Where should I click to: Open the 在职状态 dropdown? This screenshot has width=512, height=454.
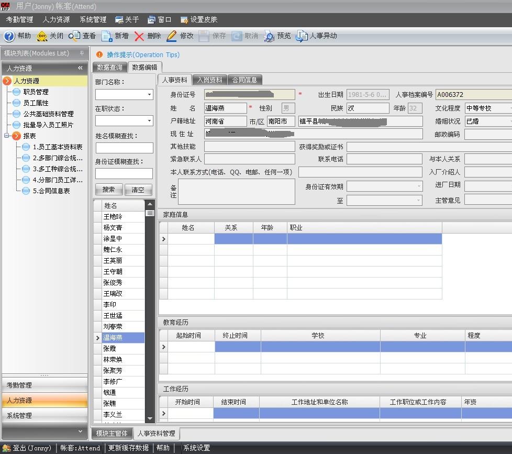(149, 121)
